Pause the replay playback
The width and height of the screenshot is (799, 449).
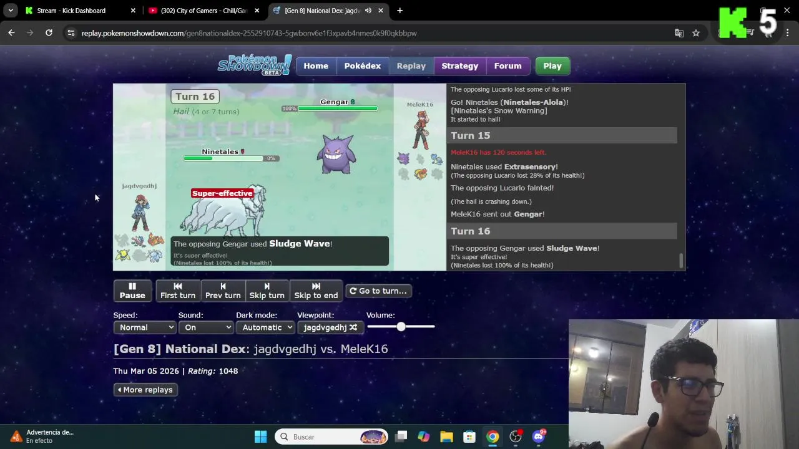(132, 291)
